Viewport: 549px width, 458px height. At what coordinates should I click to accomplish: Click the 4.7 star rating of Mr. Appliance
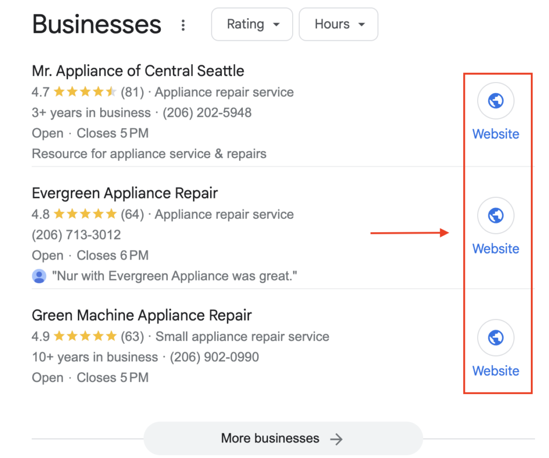[x=85, y=92]
